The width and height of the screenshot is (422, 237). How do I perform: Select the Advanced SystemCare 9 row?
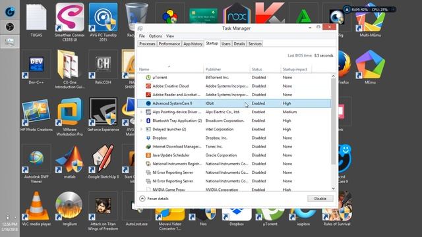click(x=234, y=103)
